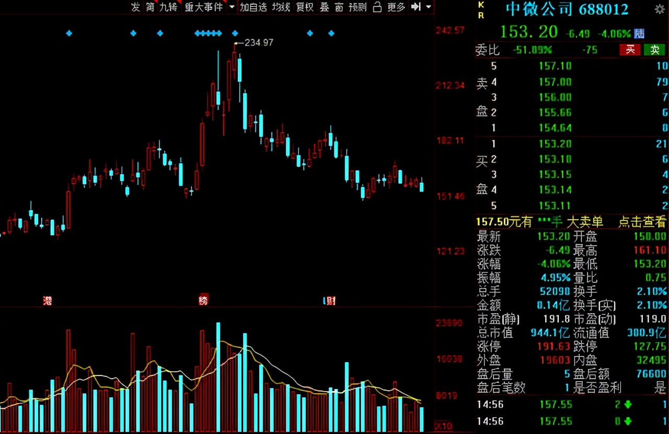Click the blue 周 badge
Viewport: 669px width, 434px height.
639,33
